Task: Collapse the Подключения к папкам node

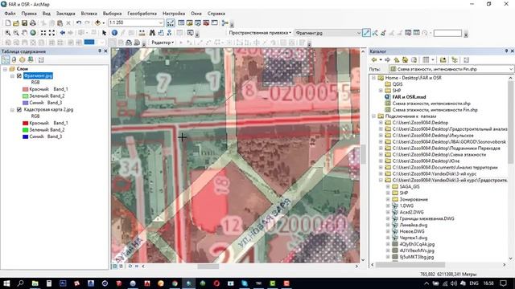Action: point(373,116)
